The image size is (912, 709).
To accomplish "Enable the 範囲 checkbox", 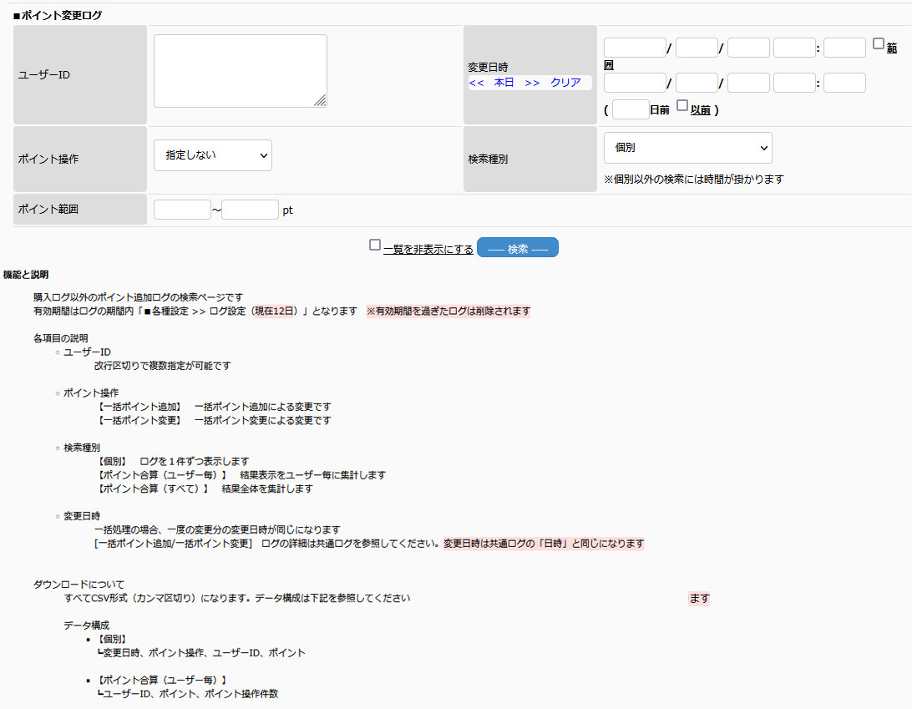I will [879, 44].
